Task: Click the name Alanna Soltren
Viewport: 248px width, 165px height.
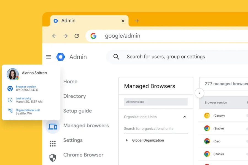Action: (34, 73)
